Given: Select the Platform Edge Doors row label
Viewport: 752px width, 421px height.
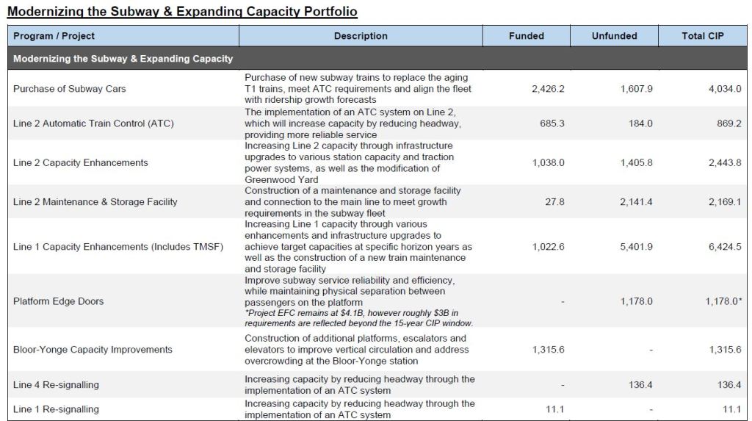Looking at the screenshot, I should (59, 301).
